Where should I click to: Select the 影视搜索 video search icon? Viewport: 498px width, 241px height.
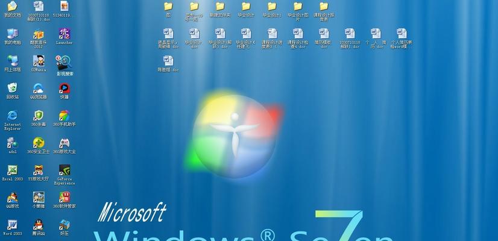(65, 66)
